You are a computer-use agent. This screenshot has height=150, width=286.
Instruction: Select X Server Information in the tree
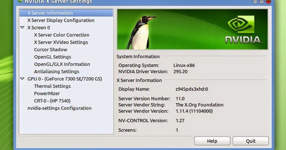tap(66, 13)
